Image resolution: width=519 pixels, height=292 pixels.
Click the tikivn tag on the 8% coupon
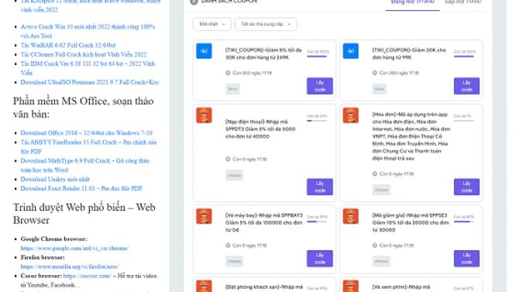click(232, 89)
